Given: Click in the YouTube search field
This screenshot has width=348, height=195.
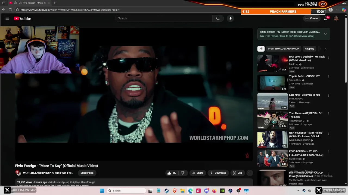Looking at the screenshot, I should point(164,18).
